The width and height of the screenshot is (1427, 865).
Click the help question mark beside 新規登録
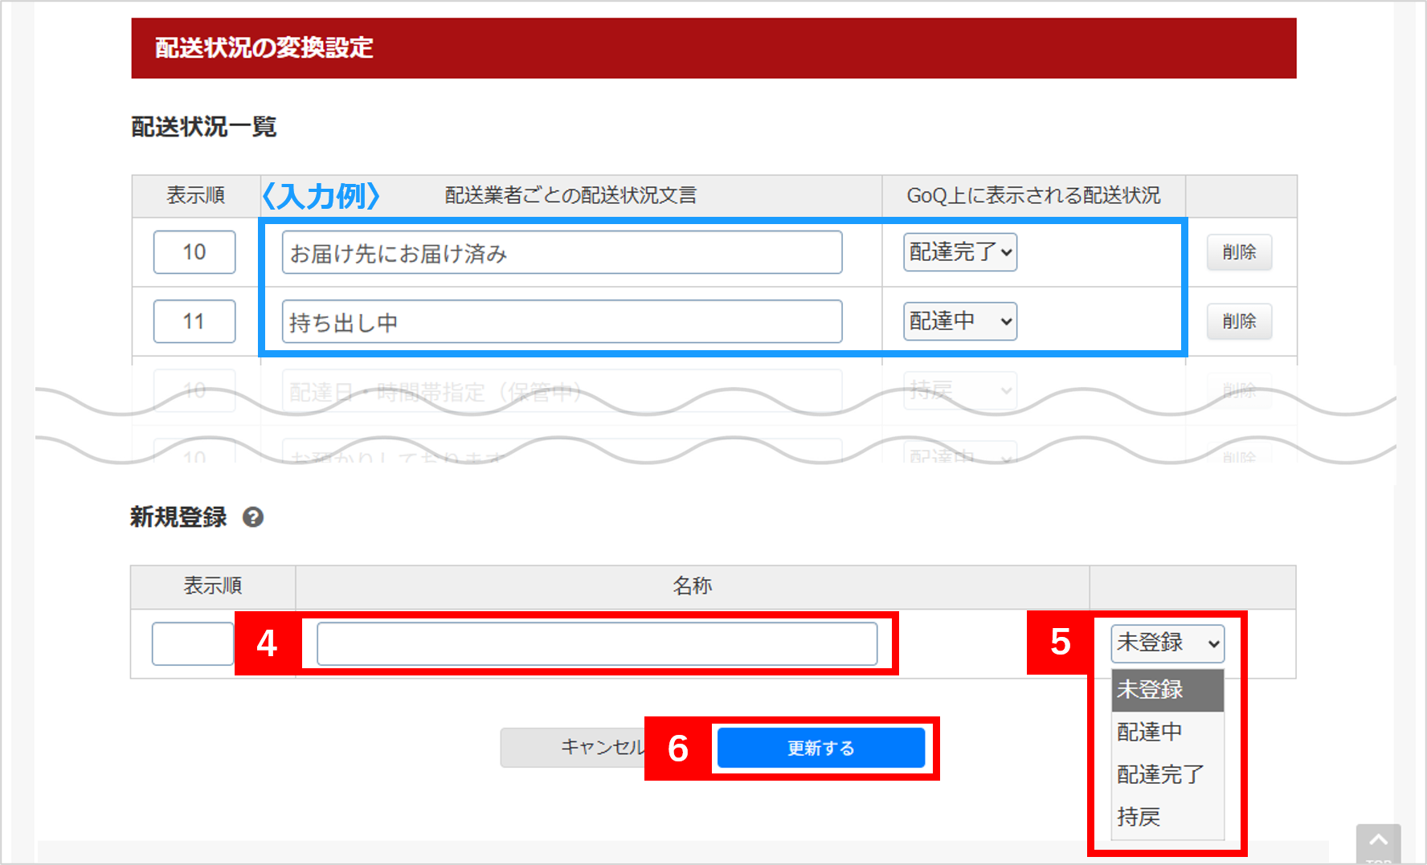[x=253, y=517]
